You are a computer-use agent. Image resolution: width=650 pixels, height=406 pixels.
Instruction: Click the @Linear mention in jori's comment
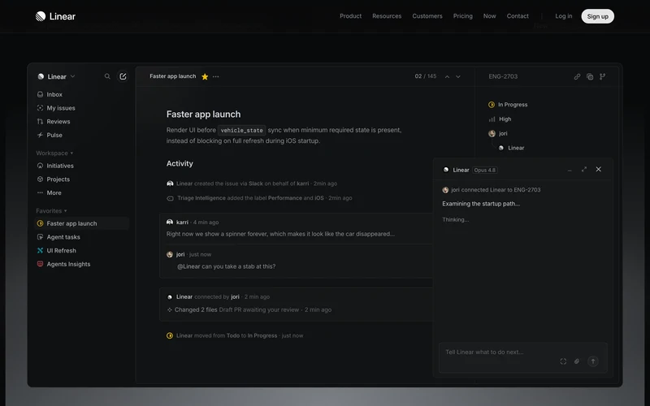pyautogui.click(x=188, y=266)
